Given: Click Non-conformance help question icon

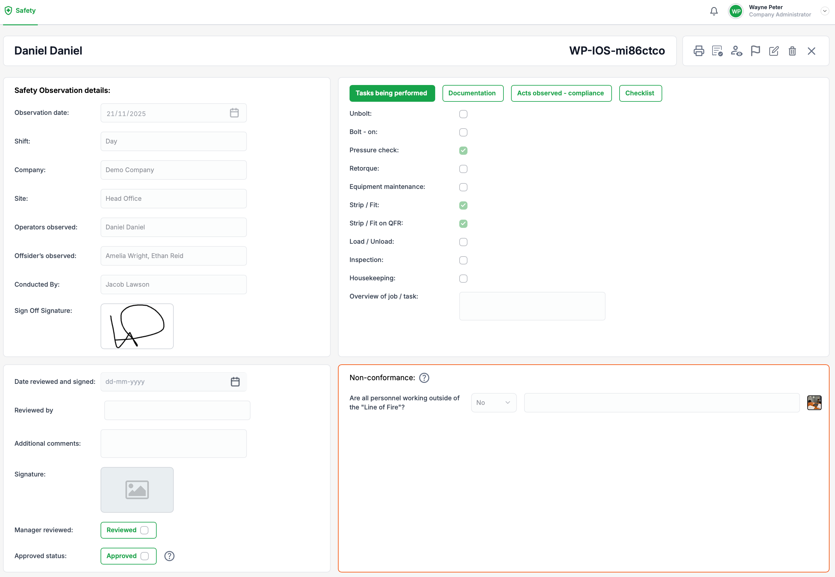Looking at the screenshot, I should click(x=424, y=378).
